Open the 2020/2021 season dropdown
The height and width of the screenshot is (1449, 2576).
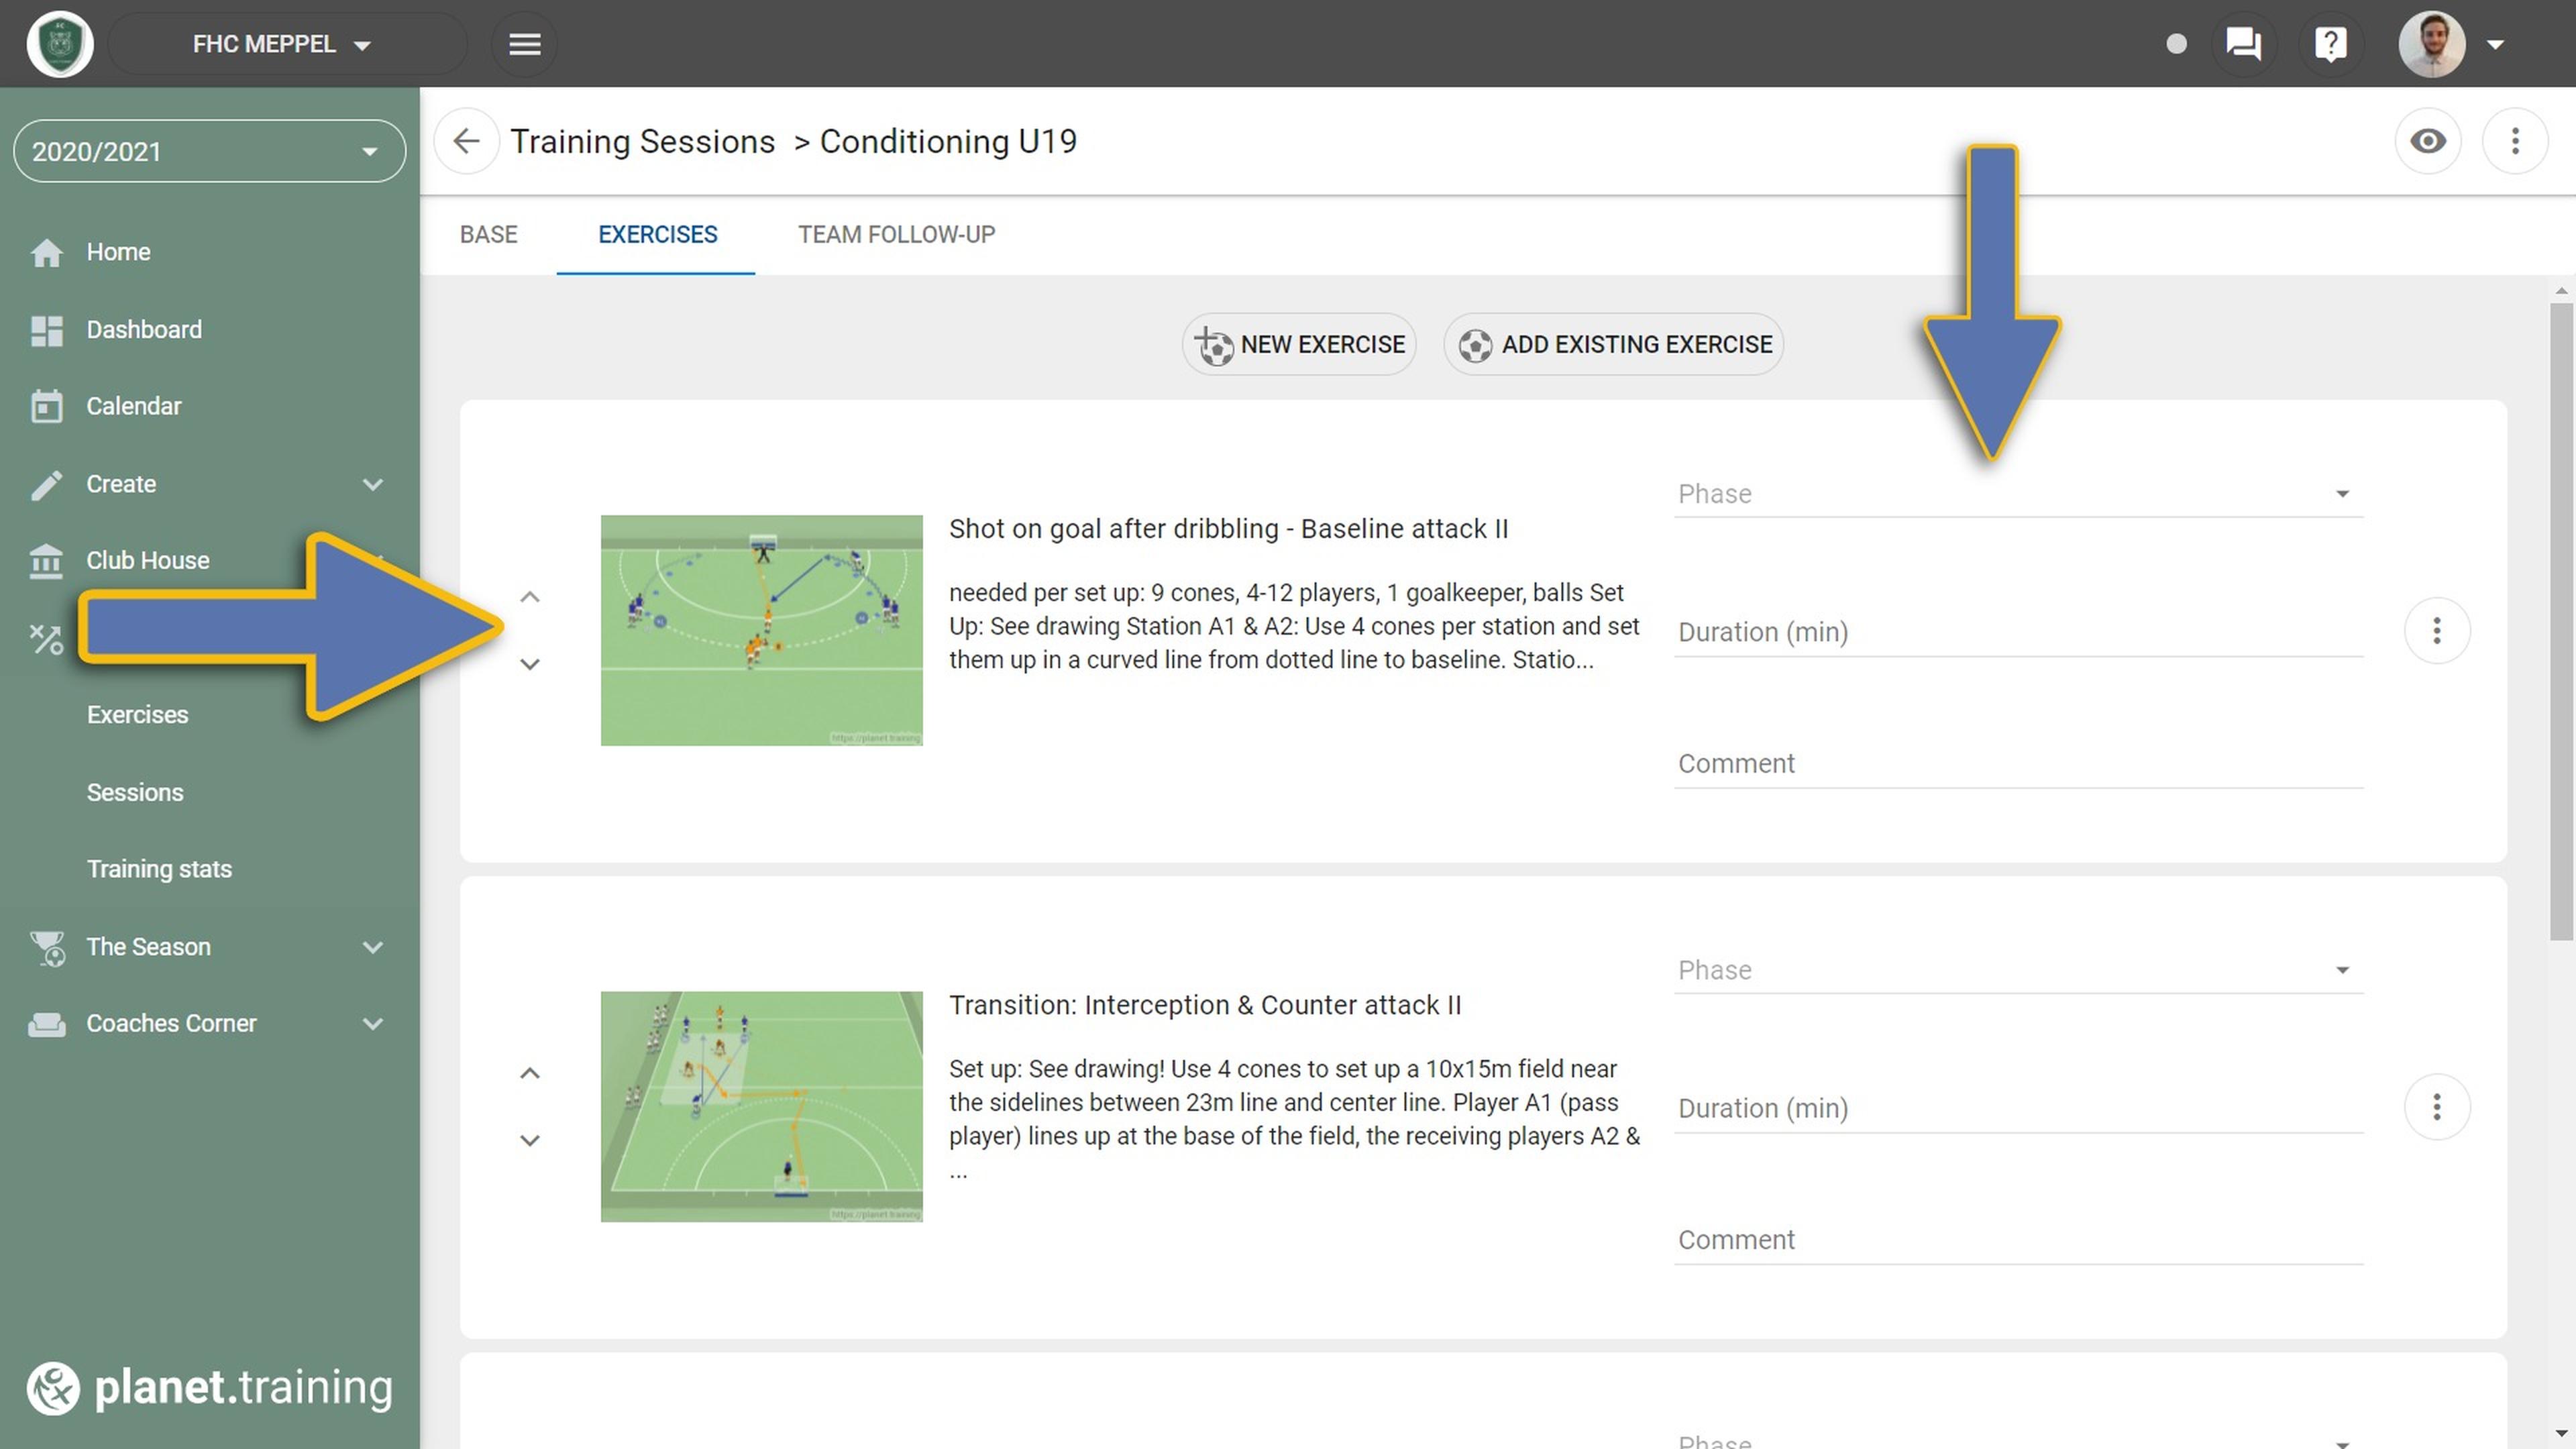[210, 151]
